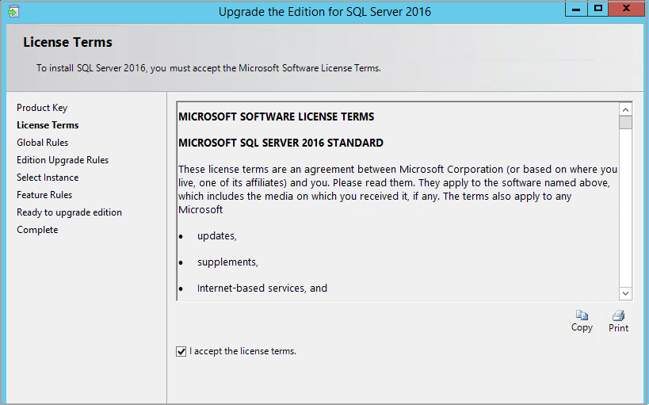This screenshot has height=405, width=649.
Task: Click 'Internet-based services, and' bullet
Action: pyautogui.click(x=262, y=288)
